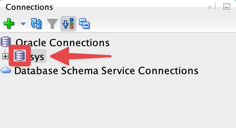The image size is (236, 128).
Task: Click blank toolbar space after Collapse All icon
Action: (162, 24)
